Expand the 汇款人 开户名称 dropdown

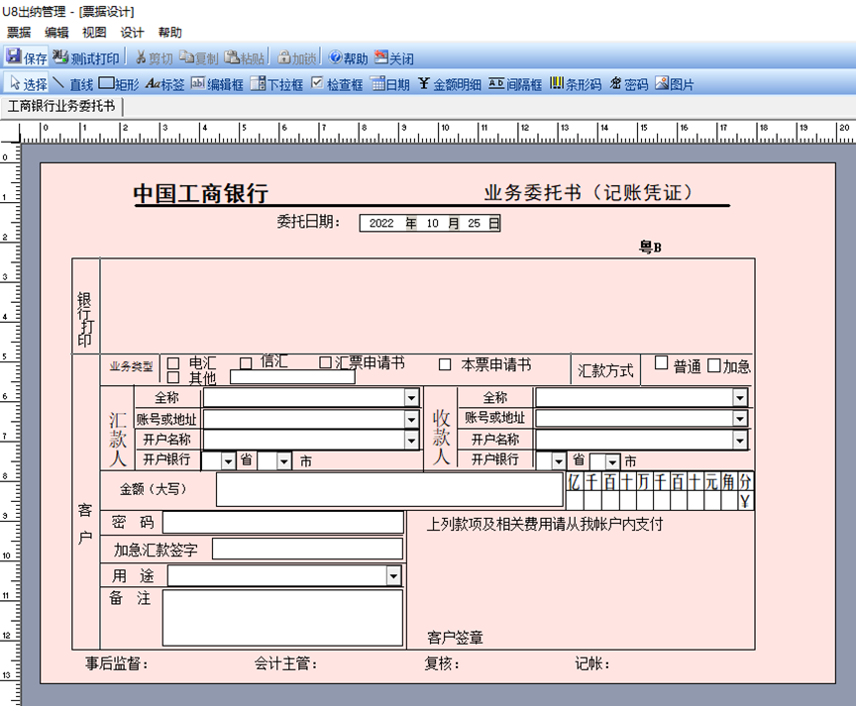411,440
